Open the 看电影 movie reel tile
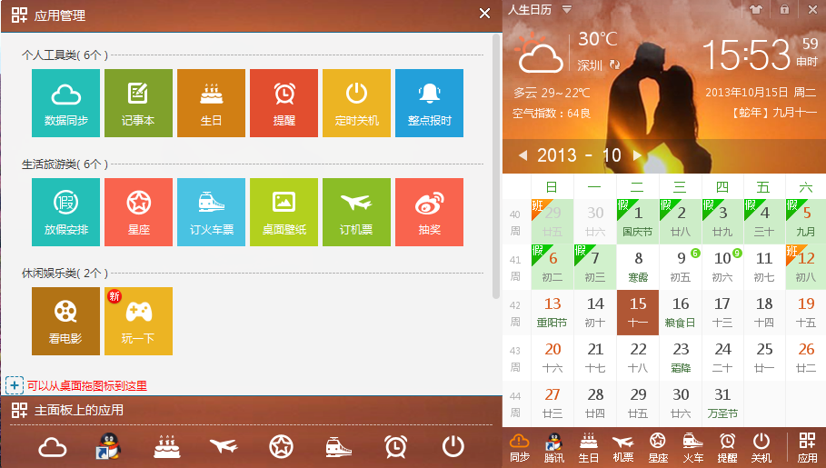 click(x=65, y=321)
